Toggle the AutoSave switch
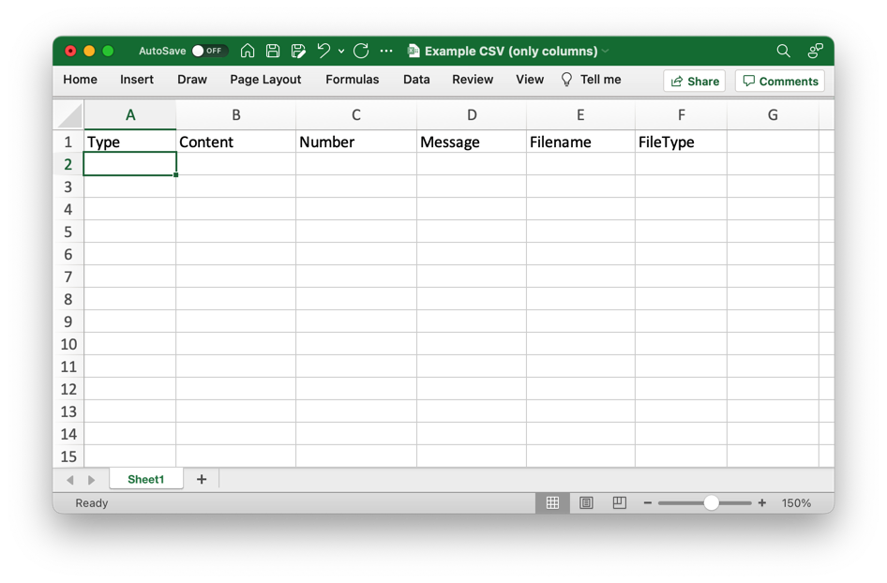The width and height of the screenshot is (887, 583). pyautogui.click(x=209, y=51)
